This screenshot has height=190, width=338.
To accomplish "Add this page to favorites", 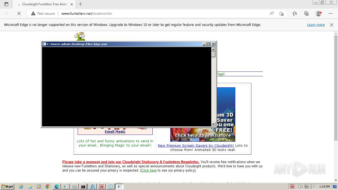I will coord(281,13).
